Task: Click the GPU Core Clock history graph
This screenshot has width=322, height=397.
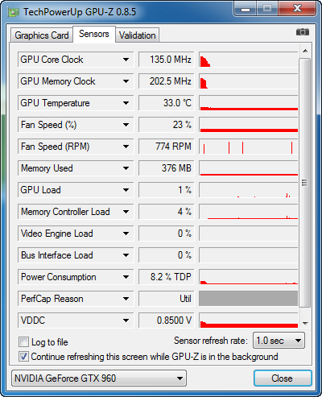Action: [249, 60]
